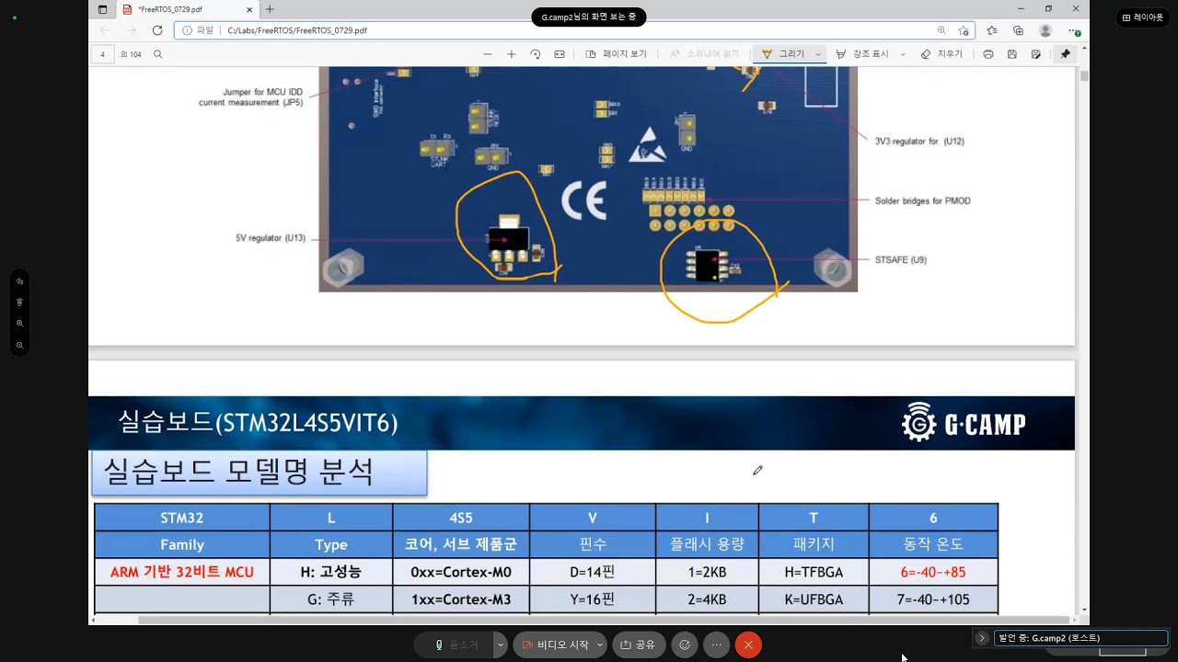
Task: Click the zoom-out icon in left sidebar
Action: click(19, 346)
